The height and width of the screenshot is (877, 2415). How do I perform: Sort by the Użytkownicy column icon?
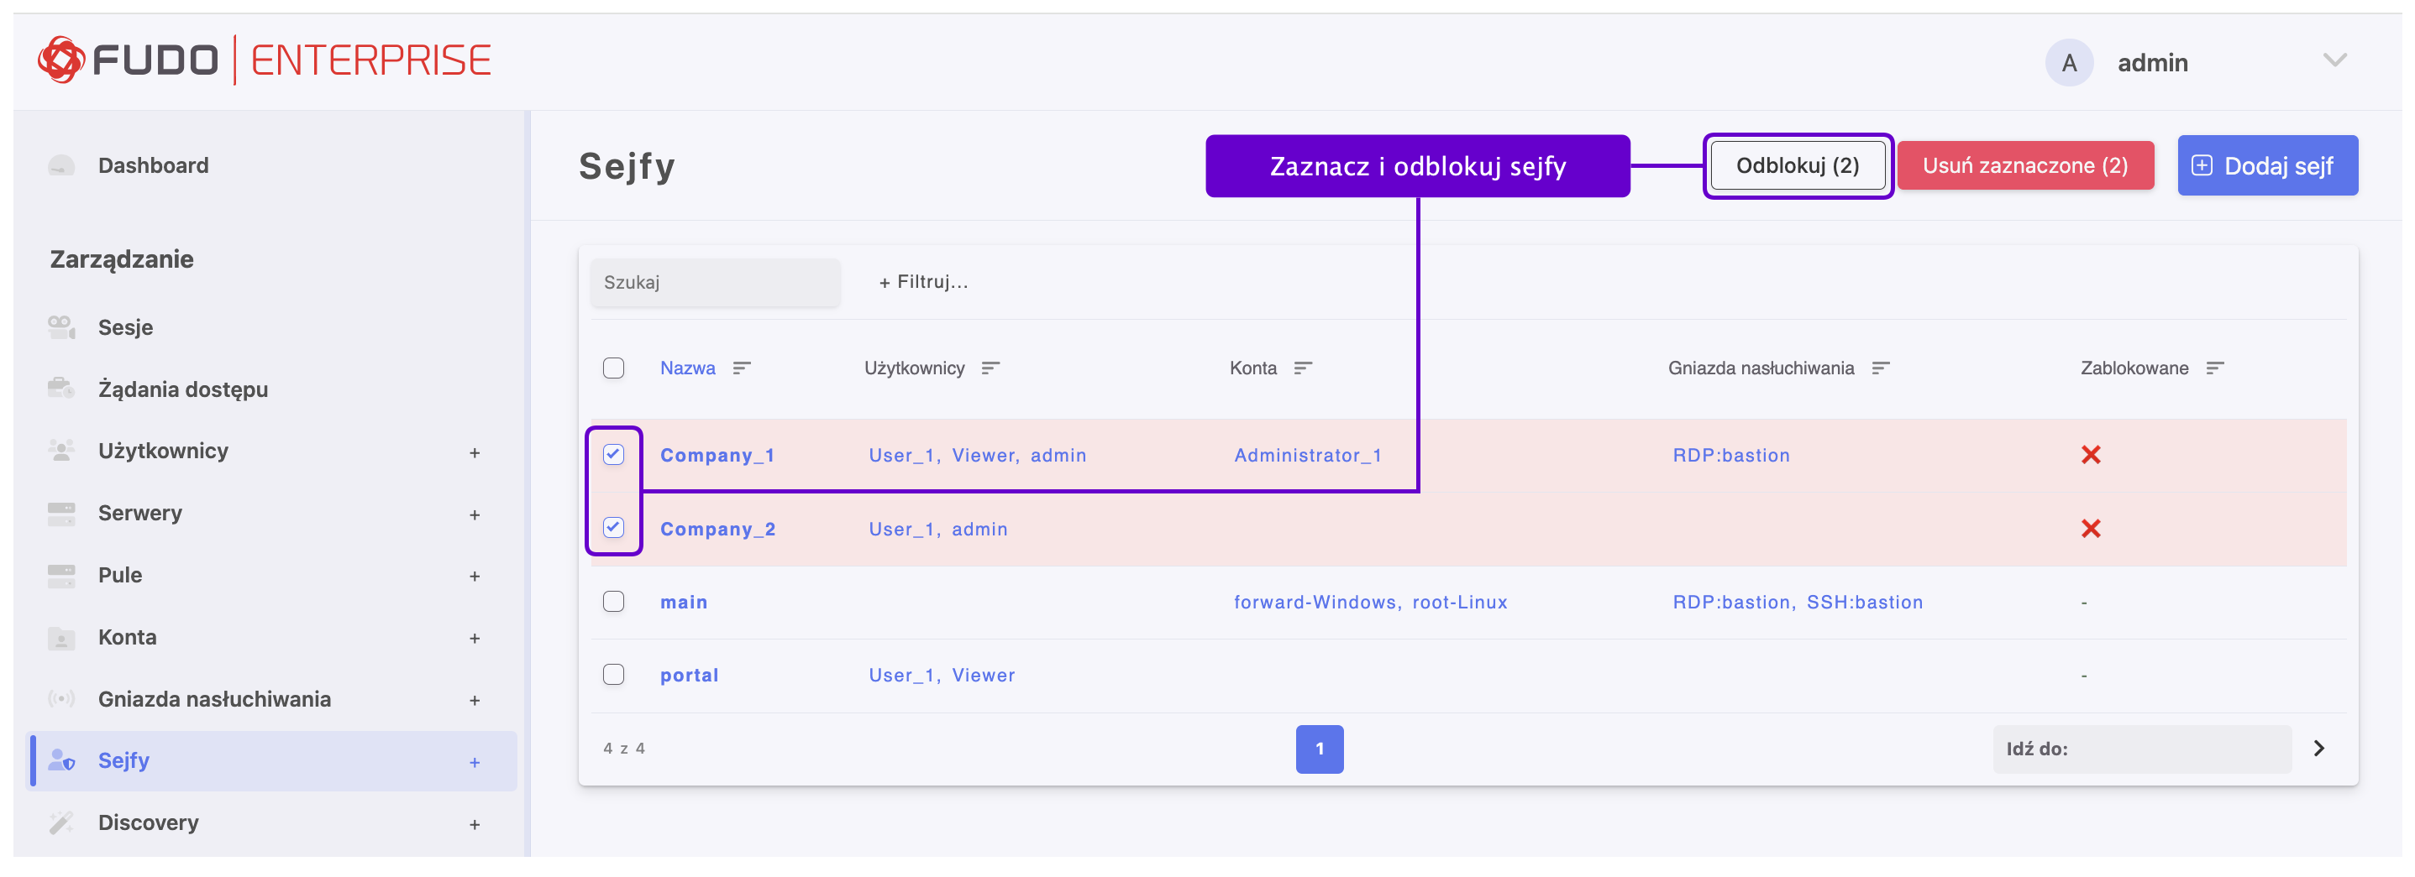pyautogui.click(x=990, y=368)
